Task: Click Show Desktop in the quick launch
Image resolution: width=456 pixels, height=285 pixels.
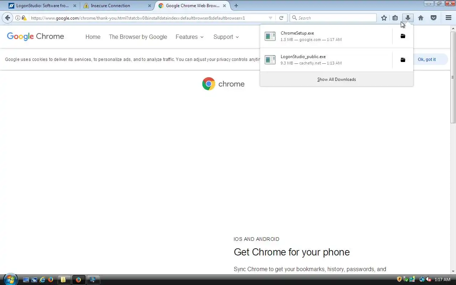Action: coord(26,280)
